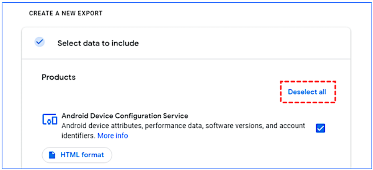Screen dimensions: 373x170
Task: Click the "software versions" phrase in description
Action: [x=234, y=126]
